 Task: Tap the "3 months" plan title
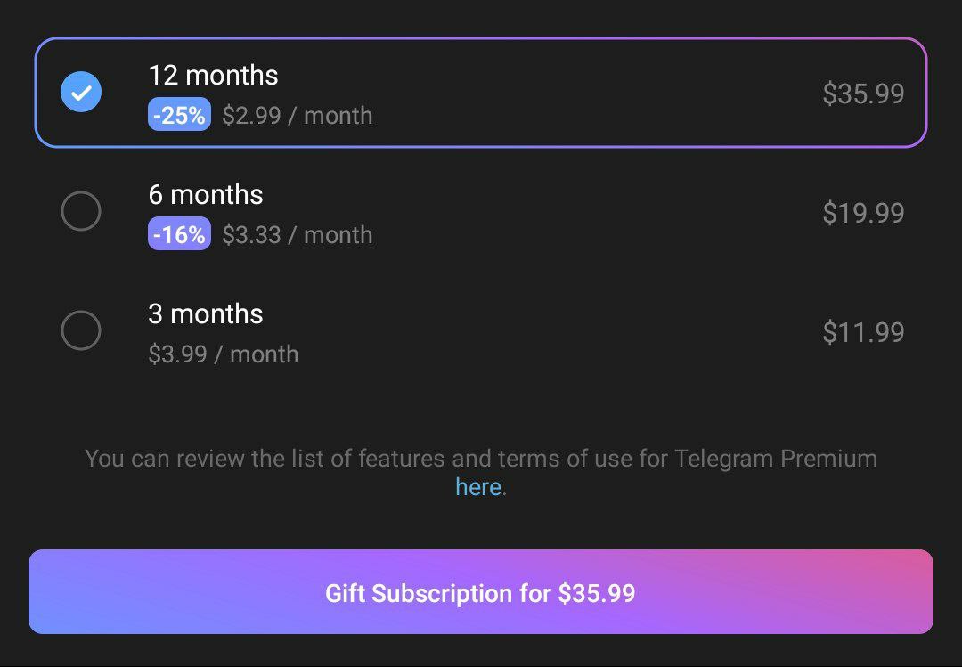206,314
